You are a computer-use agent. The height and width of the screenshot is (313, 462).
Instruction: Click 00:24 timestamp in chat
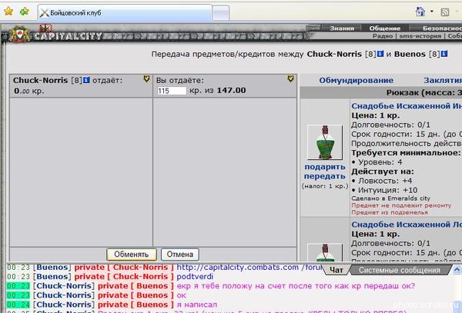coord(18,305)
